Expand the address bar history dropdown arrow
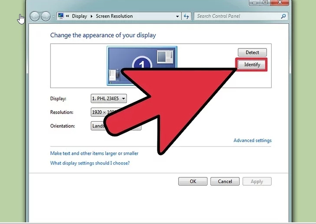Image resolution: width=316 pixels, height=224 pixels. pyautogui.click(x=177, y=16)
